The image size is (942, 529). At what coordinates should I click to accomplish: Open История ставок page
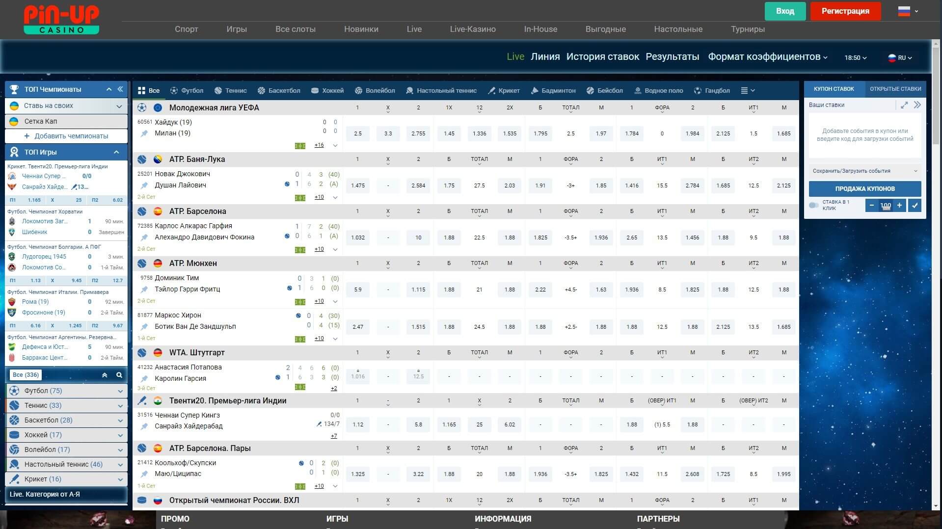tap(603, 57)
